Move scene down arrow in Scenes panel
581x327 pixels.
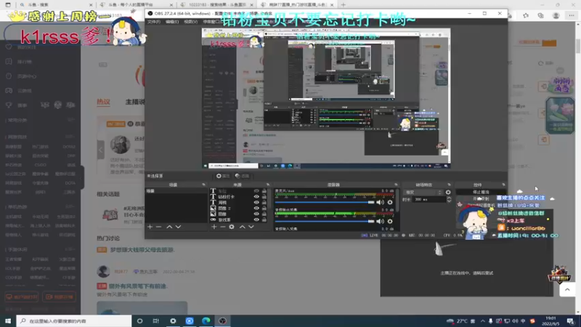point(178,227)
